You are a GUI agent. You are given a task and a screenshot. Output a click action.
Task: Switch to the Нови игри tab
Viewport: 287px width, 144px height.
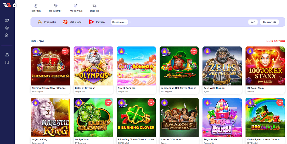click(x=56, y=8)
